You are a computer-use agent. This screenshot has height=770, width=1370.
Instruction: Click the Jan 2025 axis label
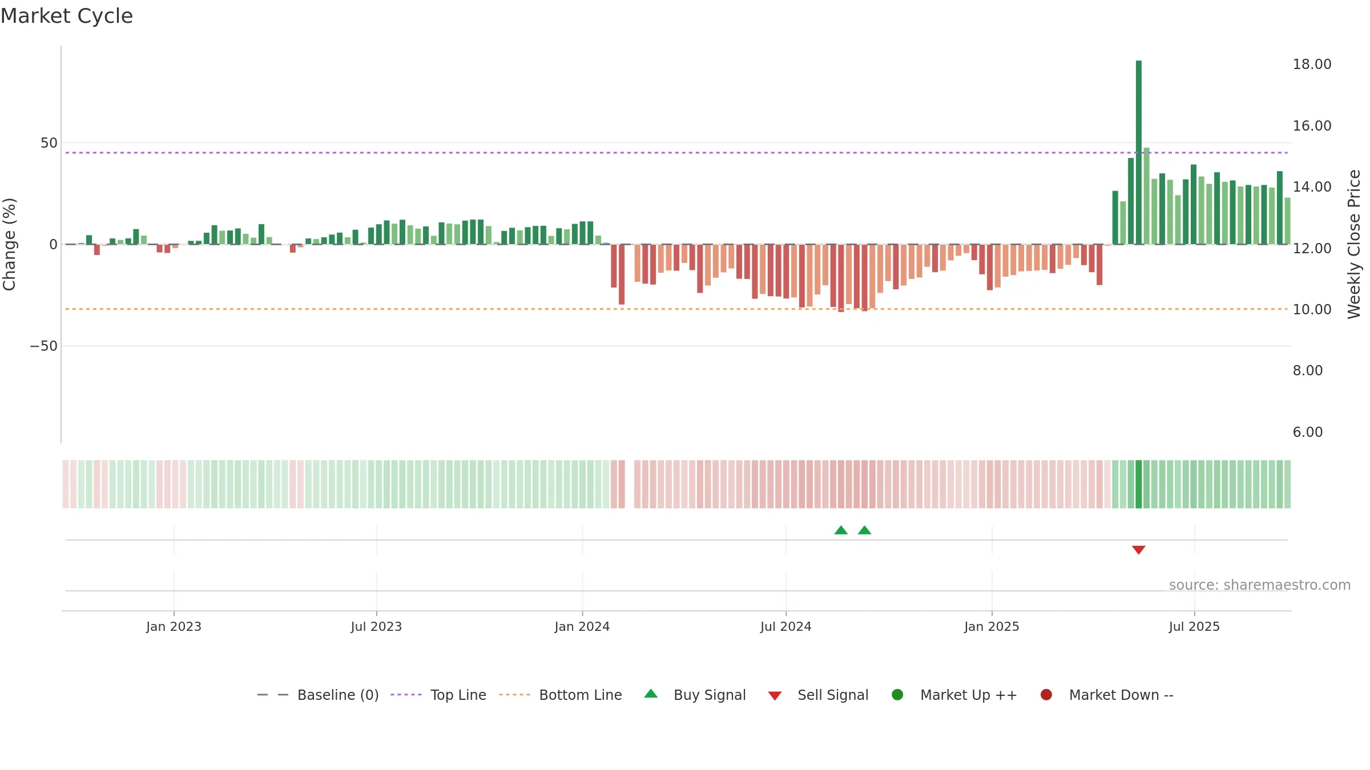pyautogui.click(x=992, y=626)
